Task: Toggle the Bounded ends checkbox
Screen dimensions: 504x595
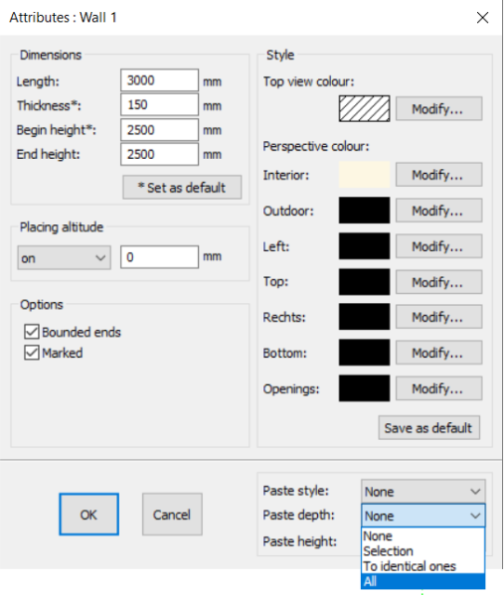Action: point(32,332)
